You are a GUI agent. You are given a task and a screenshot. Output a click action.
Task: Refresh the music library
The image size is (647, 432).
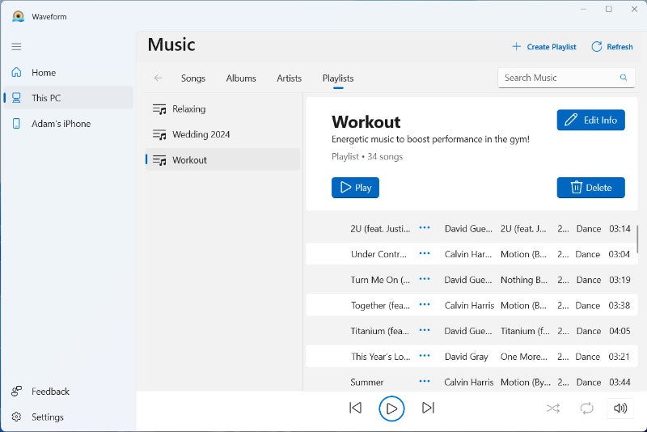point(612,47)
